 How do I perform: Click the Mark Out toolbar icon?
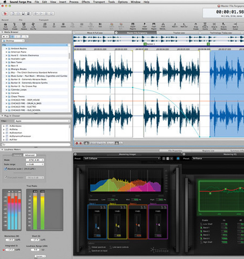coord(184,25)
